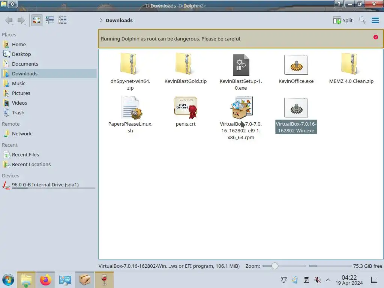
Task: Select Downloads in Places panel
Action: point(48,74)
